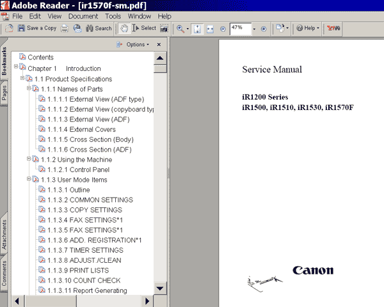The width and height of the screenshot is (384, 307).
Task: Select the Hand tool
Action: point(124,28)
